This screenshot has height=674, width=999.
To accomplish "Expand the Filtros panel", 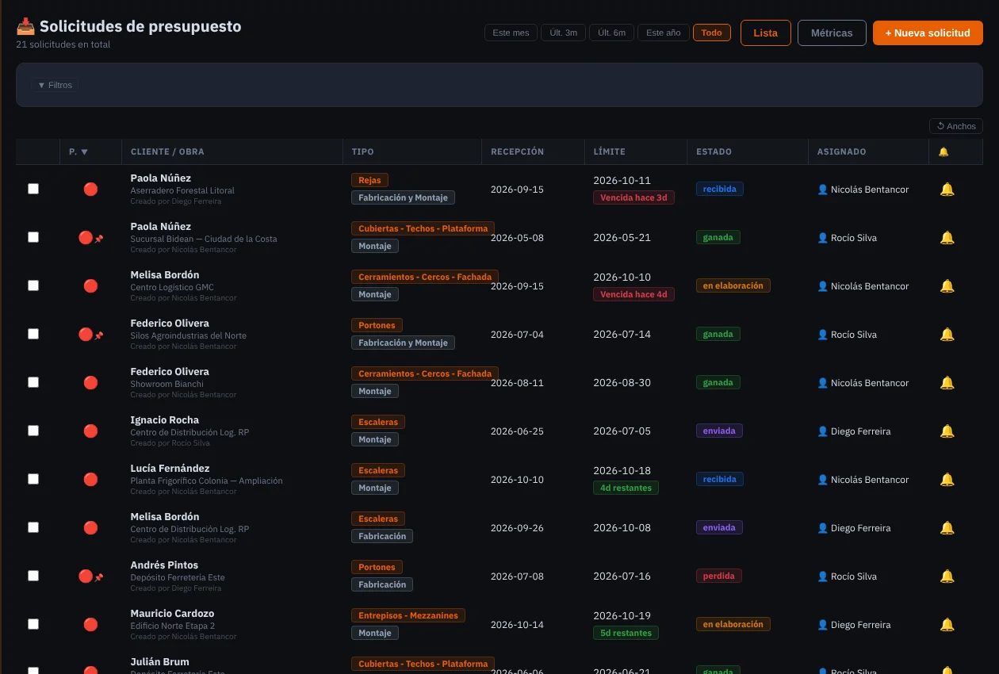I will pos(55,85).
